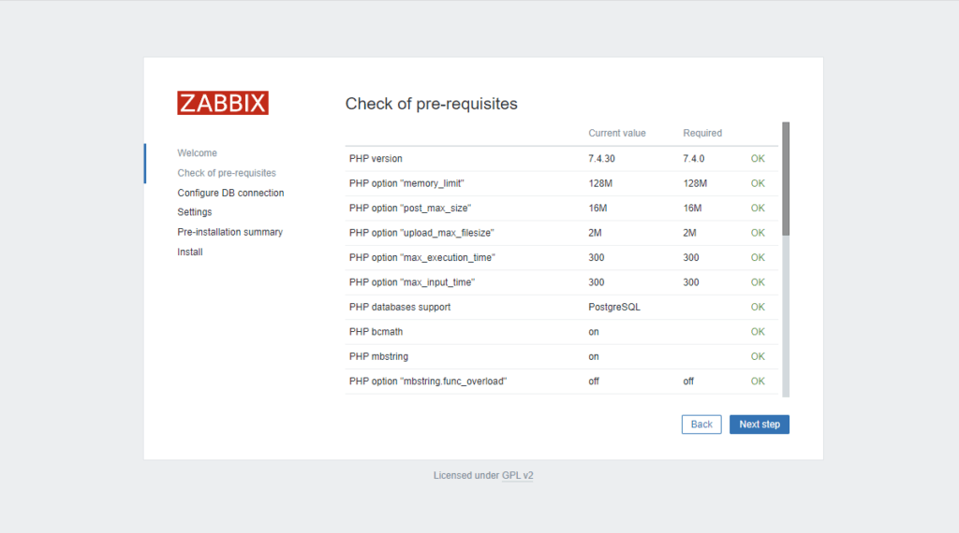
Task: Click the Required column header
Action: click(702, 133)
